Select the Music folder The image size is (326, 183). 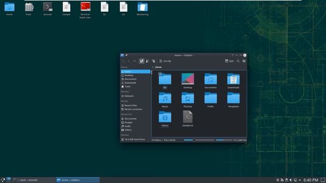(x=165, y=100)
